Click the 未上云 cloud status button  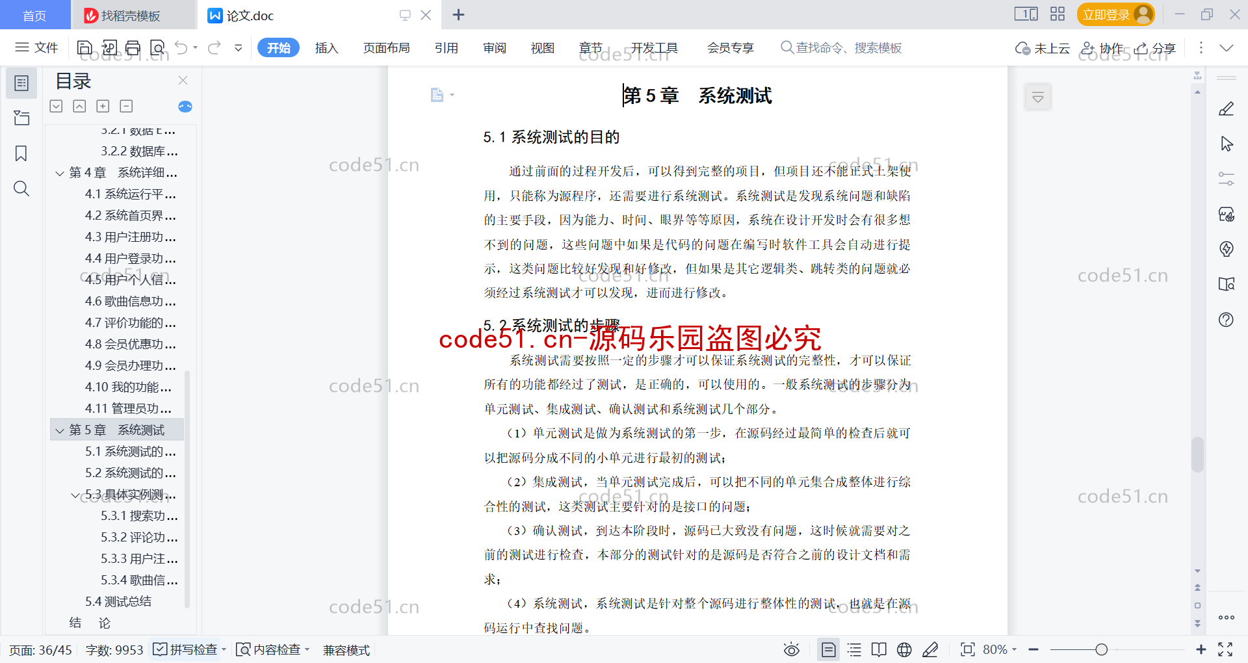[x=1043, y=48]
